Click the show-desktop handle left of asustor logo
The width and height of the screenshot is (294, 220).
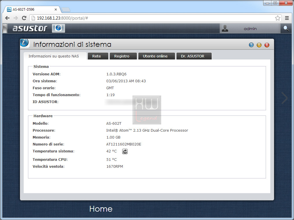5,28
